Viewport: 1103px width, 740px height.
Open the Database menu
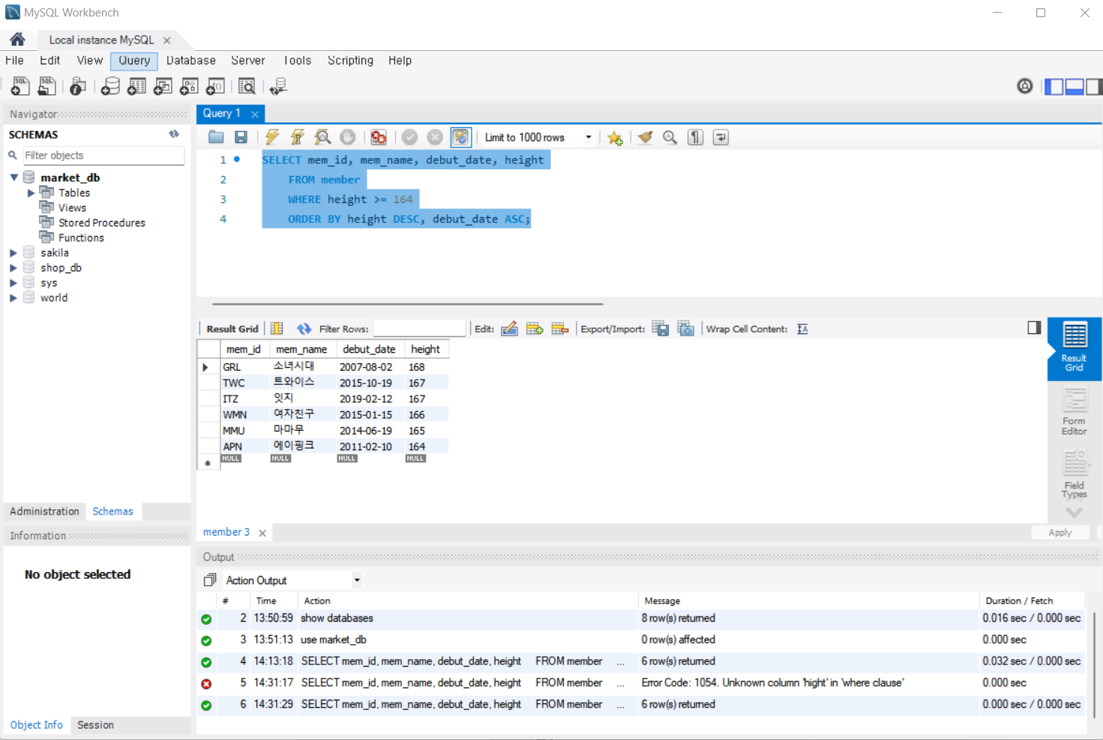[x=191, y=61]
